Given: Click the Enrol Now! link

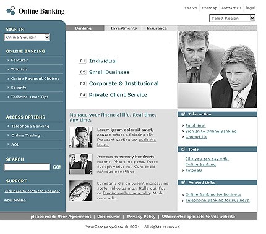Looking at the screenshot, I should point(195,125).
